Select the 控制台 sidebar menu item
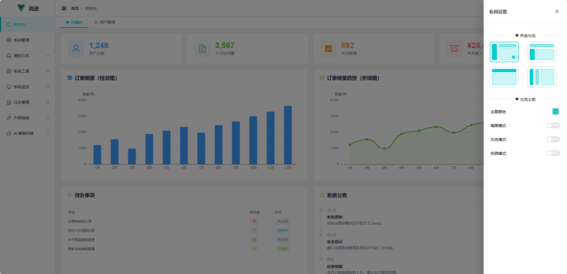 point(19,24)
